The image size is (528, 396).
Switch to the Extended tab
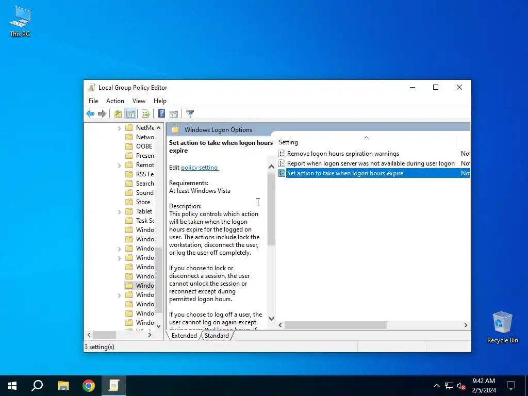tap(184, 336)
